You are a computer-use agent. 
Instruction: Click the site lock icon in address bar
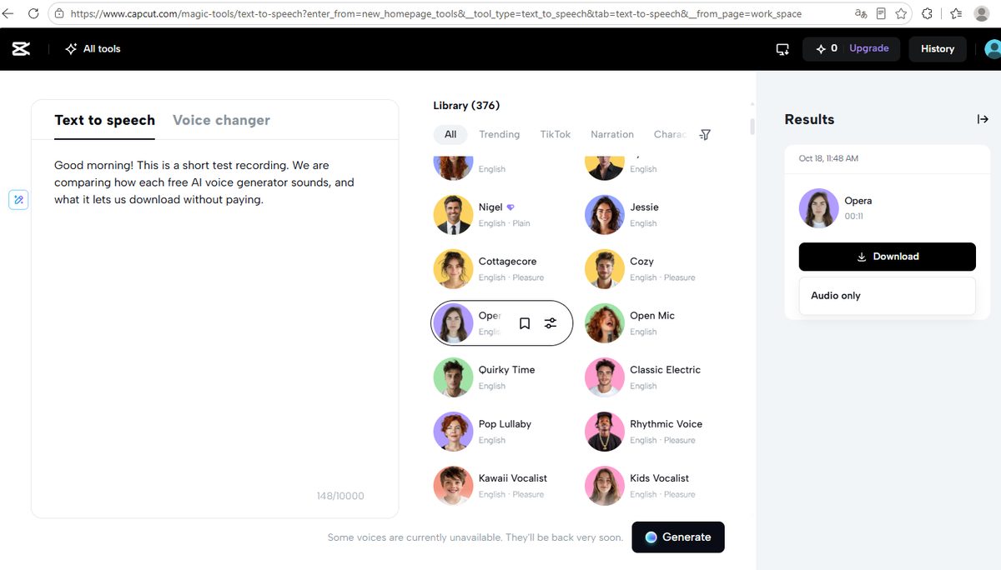click(x=58, y=13)
